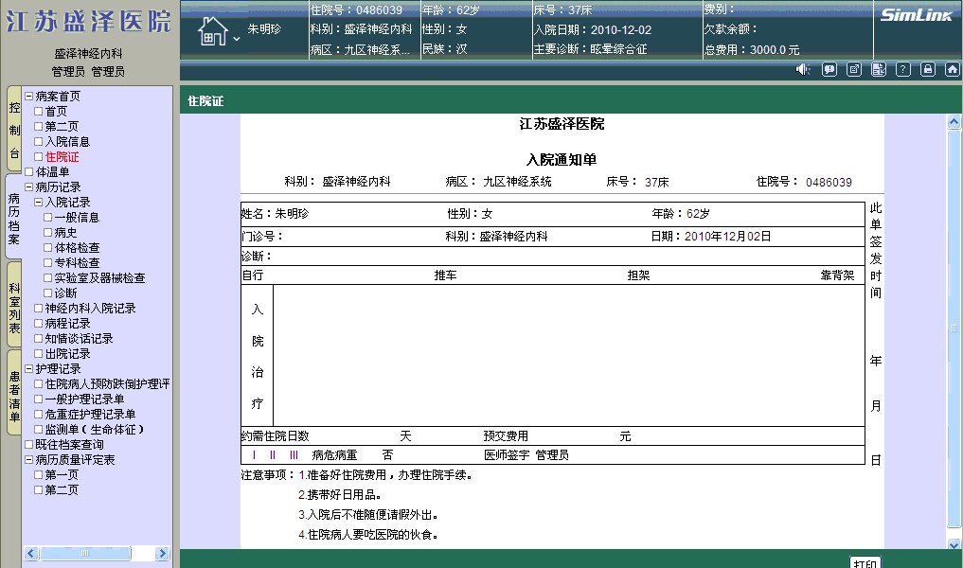The image size is (963, 568).
Task: Open help with the question mark icon
Action: (903, 69)
